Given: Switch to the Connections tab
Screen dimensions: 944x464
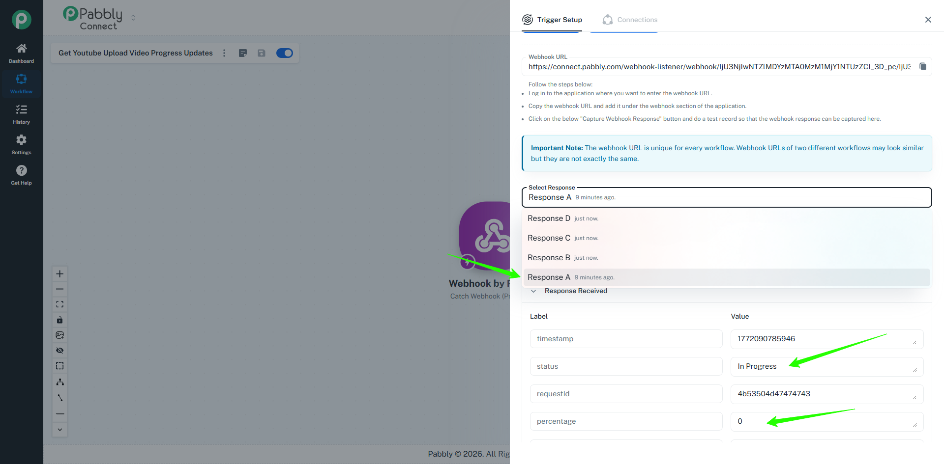Looking at the screenshot, I should 630,20.
